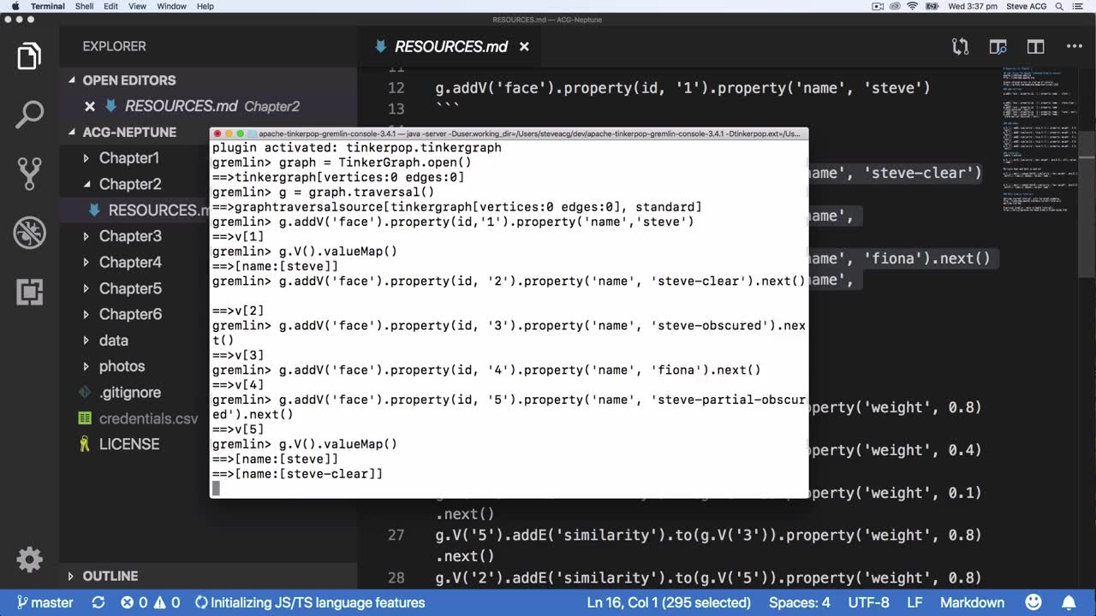
Task: Collapse the ACG-NEPTUNE folder section
Action: 72,133
